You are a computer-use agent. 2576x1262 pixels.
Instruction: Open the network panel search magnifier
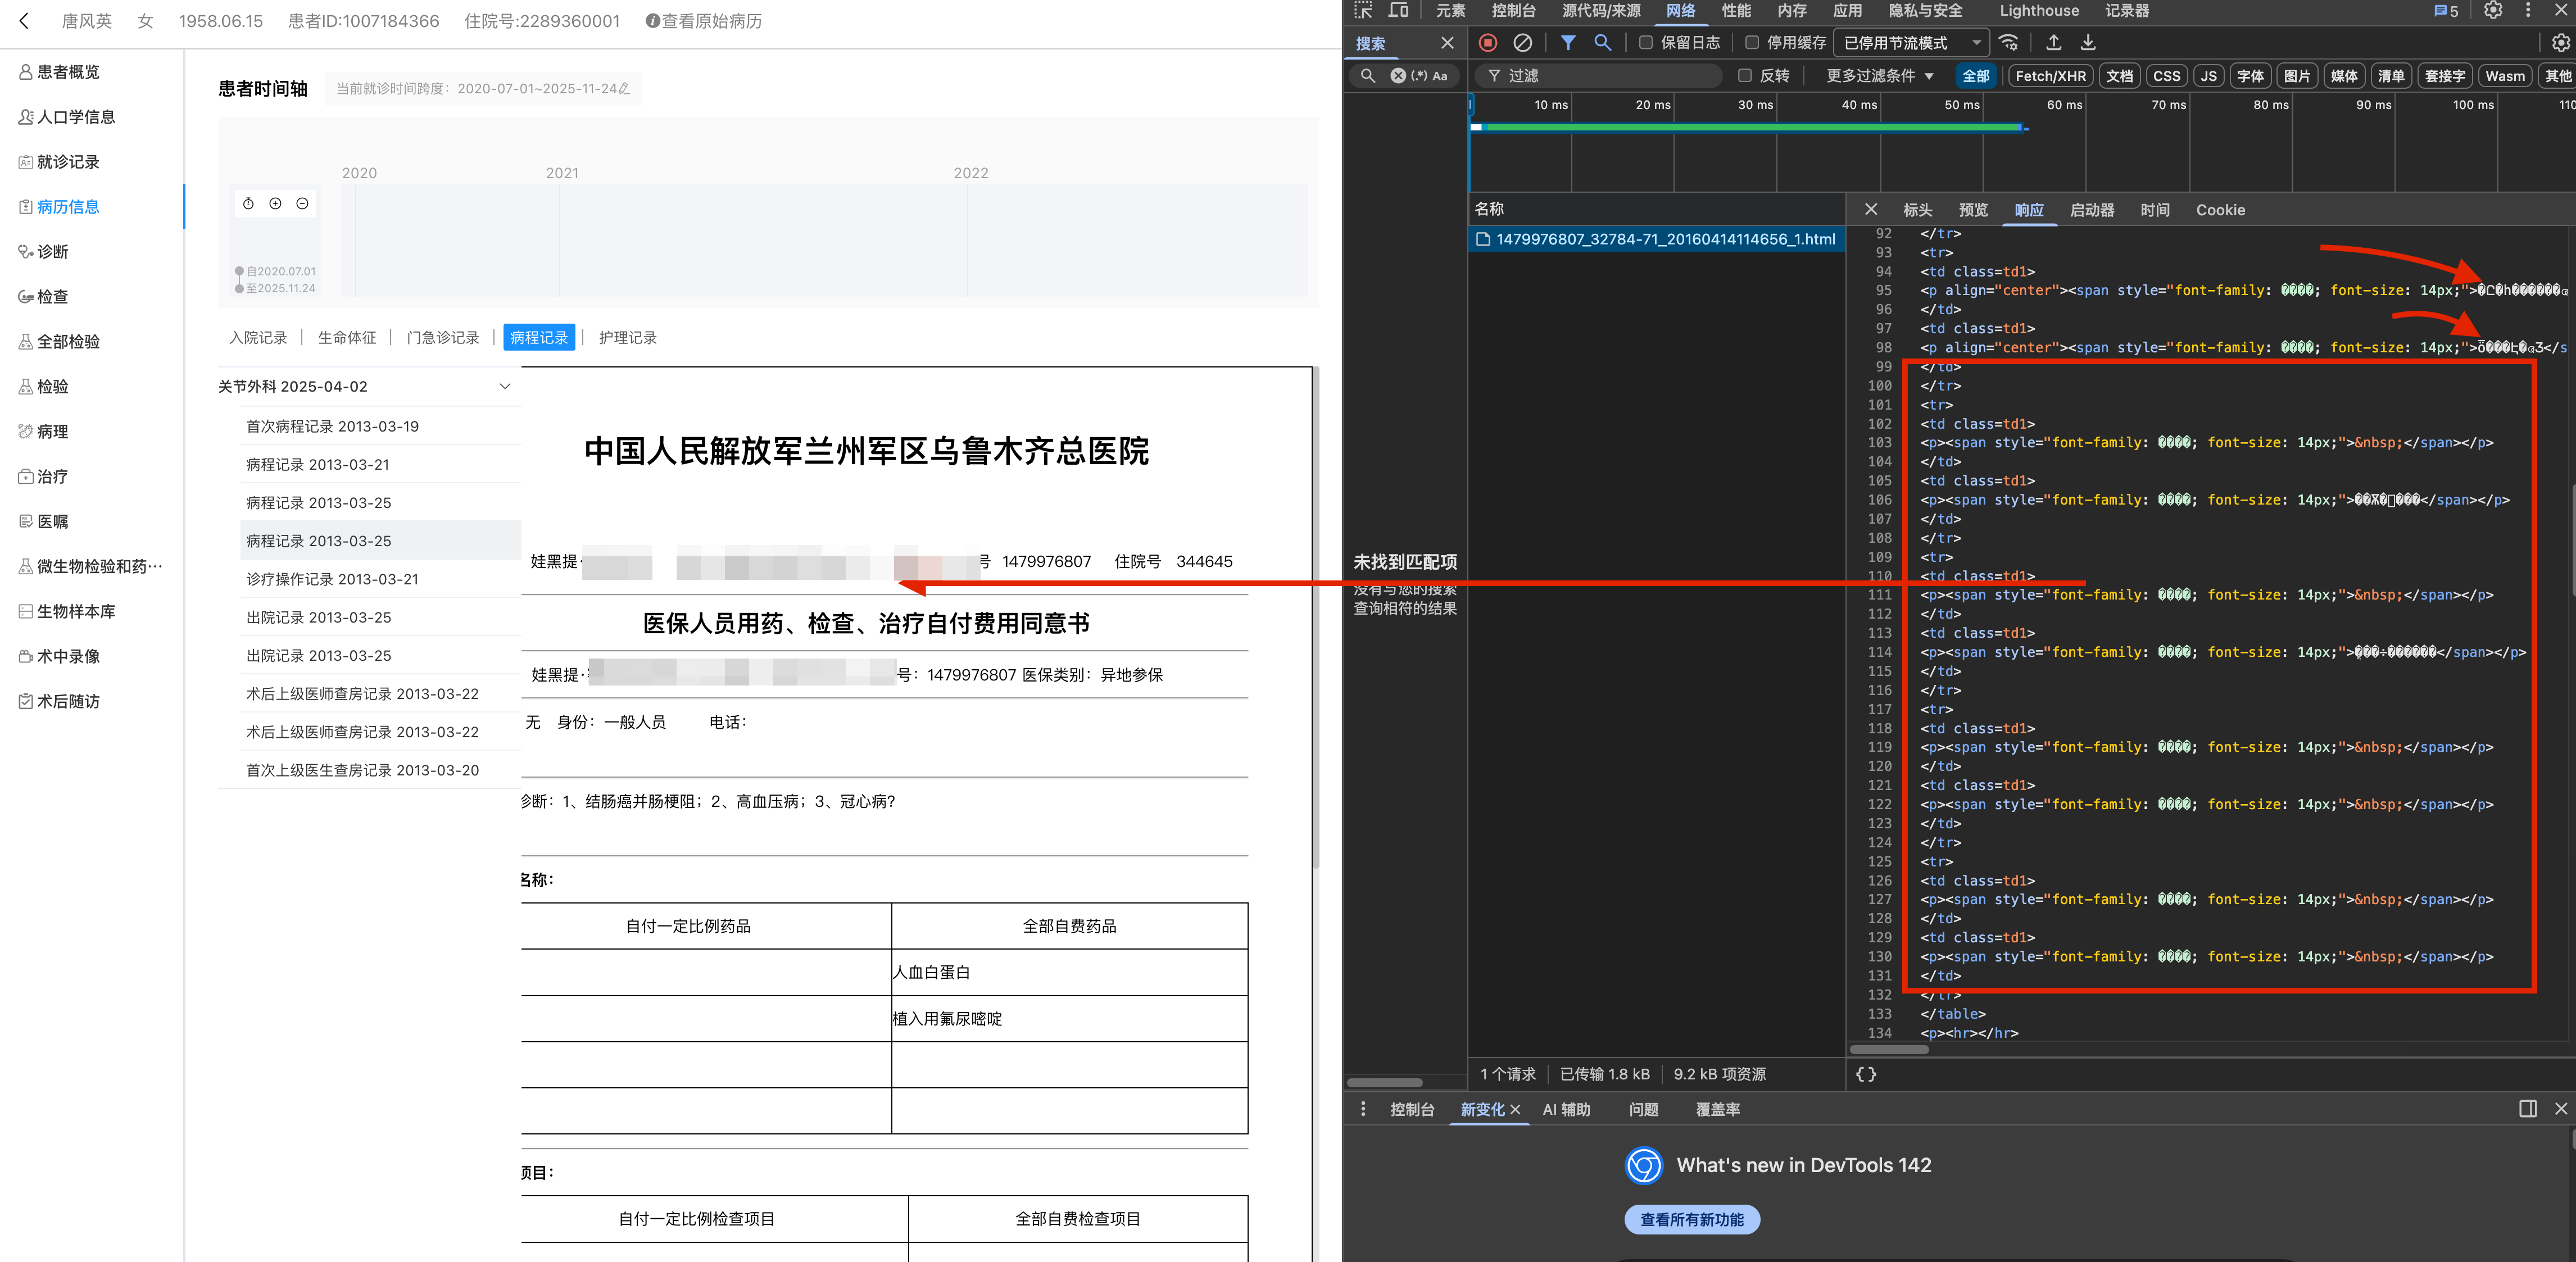(1603, 42)
